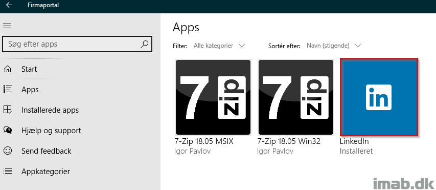Viewport: 436px width, 190px height.
Task: Go back using the arrow icon
Action: click(9, 5)
